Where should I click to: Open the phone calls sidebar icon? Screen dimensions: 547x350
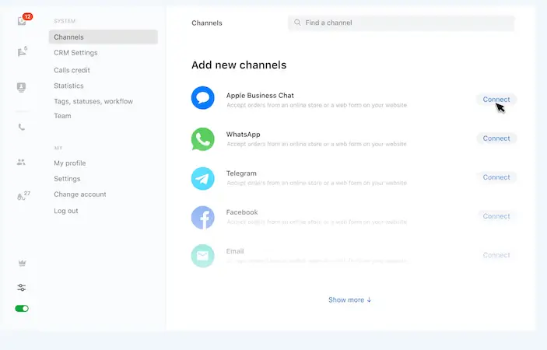pos(21,127)
